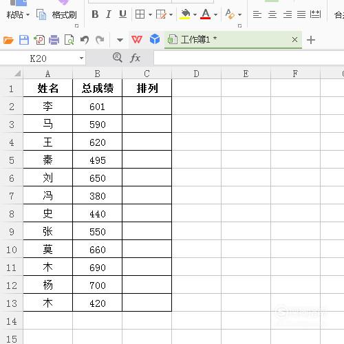Screen dimensions: 344x344
Task: Click the clear formatting eraser icon
Action: 230,14
